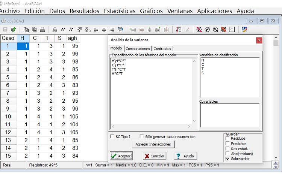282x175 pixels.
Task: Click the align center icon
Action: [x=104, y=29]
